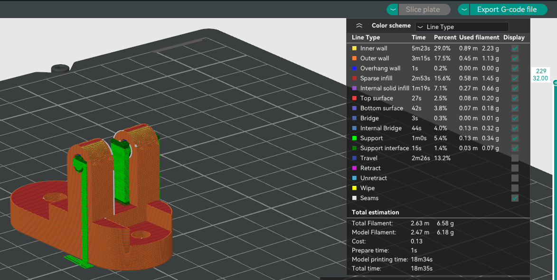
Task: Open the Export G-code file dropdown arrow
Action: pos(463,10)
